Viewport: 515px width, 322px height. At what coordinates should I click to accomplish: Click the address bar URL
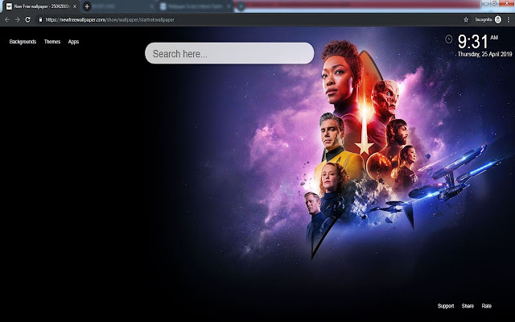pos(110,19)
